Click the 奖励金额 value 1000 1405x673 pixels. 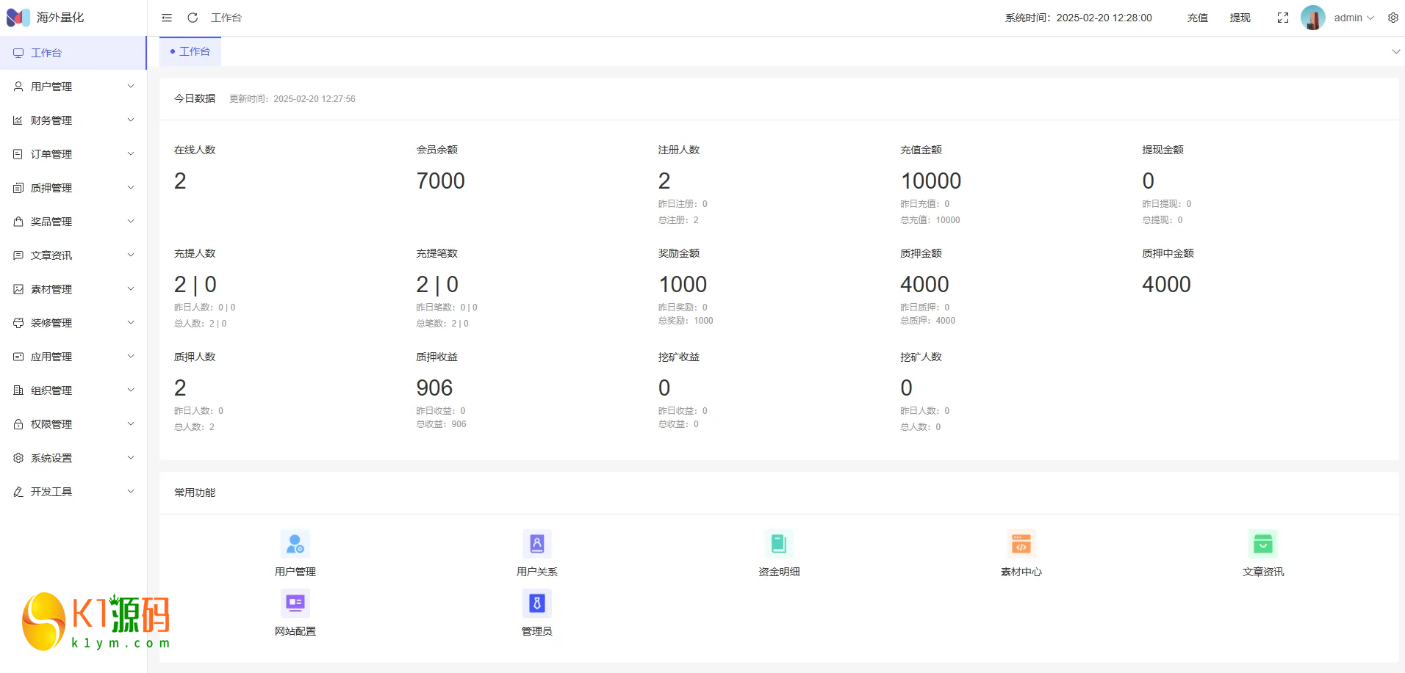tap(683, 284)
